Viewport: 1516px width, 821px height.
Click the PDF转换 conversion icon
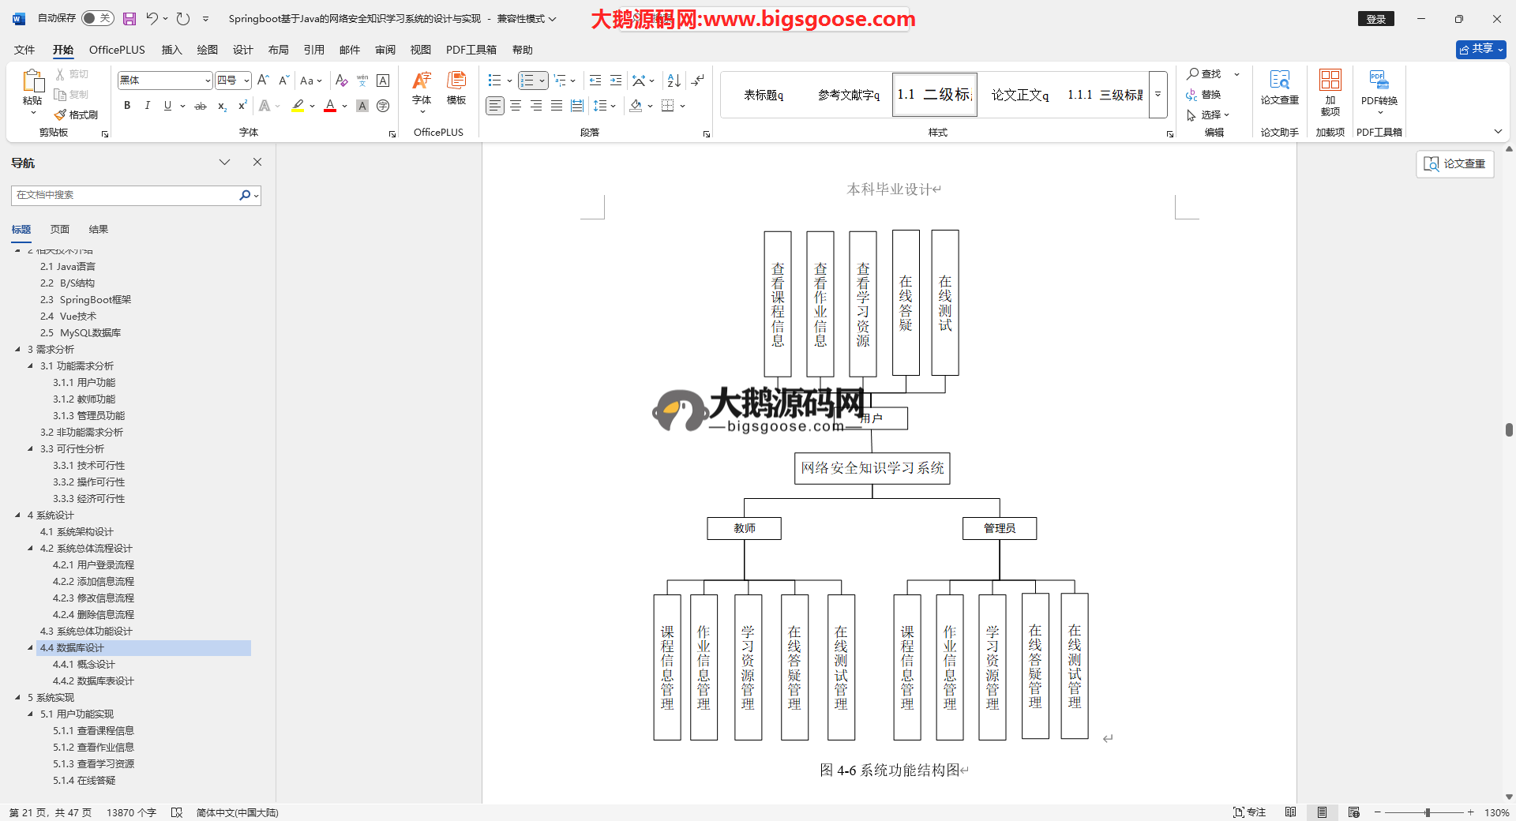point(1379,88)
